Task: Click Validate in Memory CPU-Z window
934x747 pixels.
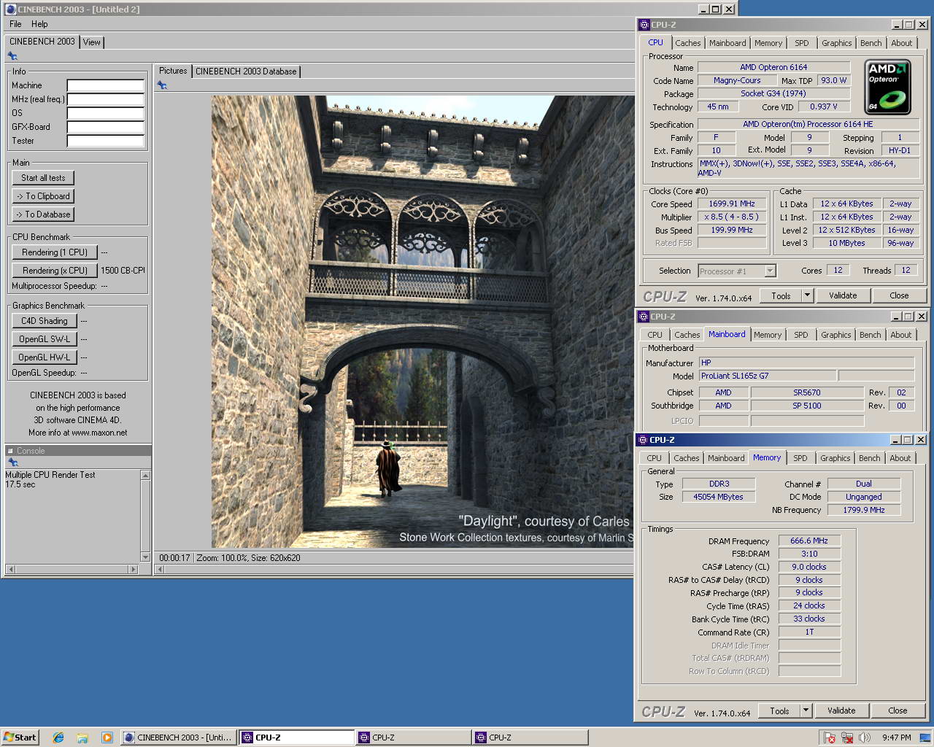Action: pos(841,711)
